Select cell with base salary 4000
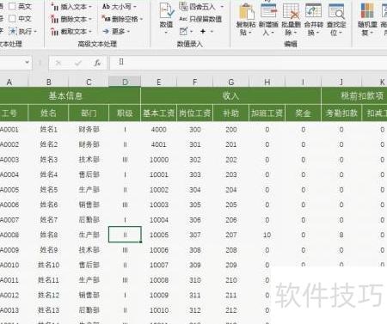 tap(159, 130)
